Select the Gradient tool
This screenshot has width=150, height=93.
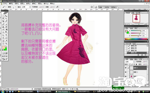6,30
